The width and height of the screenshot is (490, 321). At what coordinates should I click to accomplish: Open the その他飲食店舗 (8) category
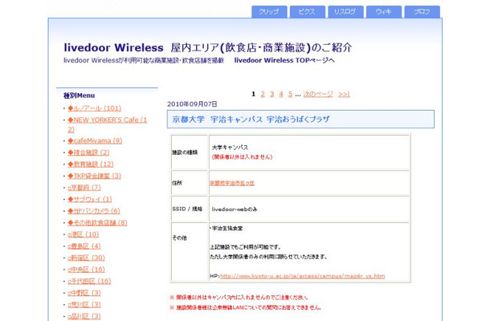click(97, 222)
